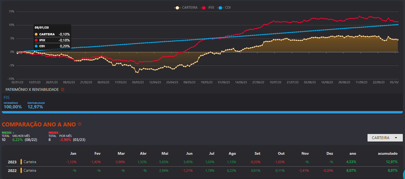Click the 2023 June value 3,45%

(x=188, y=162)
